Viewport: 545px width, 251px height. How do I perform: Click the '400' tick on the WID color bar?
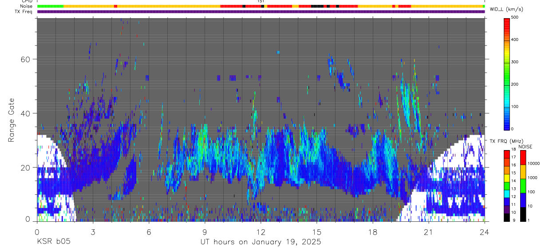(515, 40)
